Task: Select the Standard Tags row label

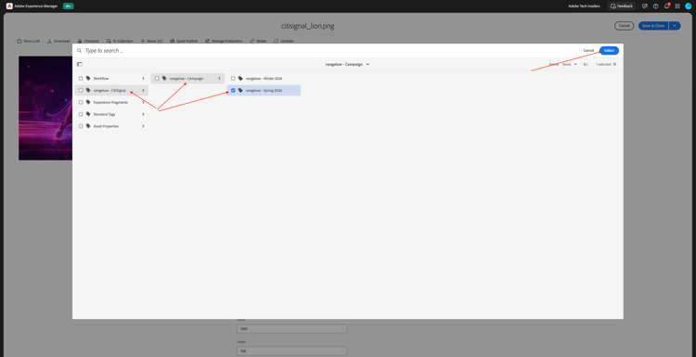Action: pos(104,114)
